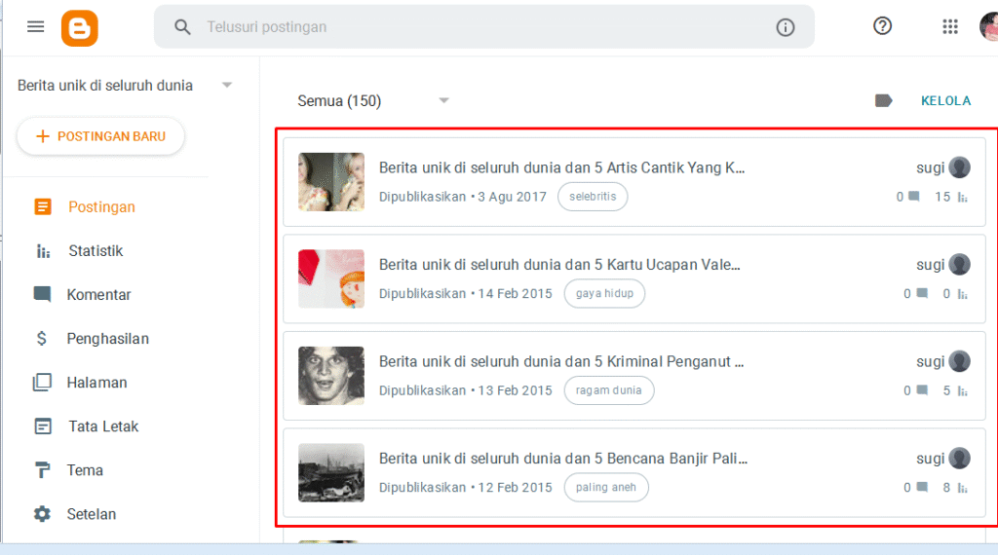Viewport: 998px width, 555px height.
Task: Click comment icon on Kriminal Penganut post
Action: tap(922, 389)
